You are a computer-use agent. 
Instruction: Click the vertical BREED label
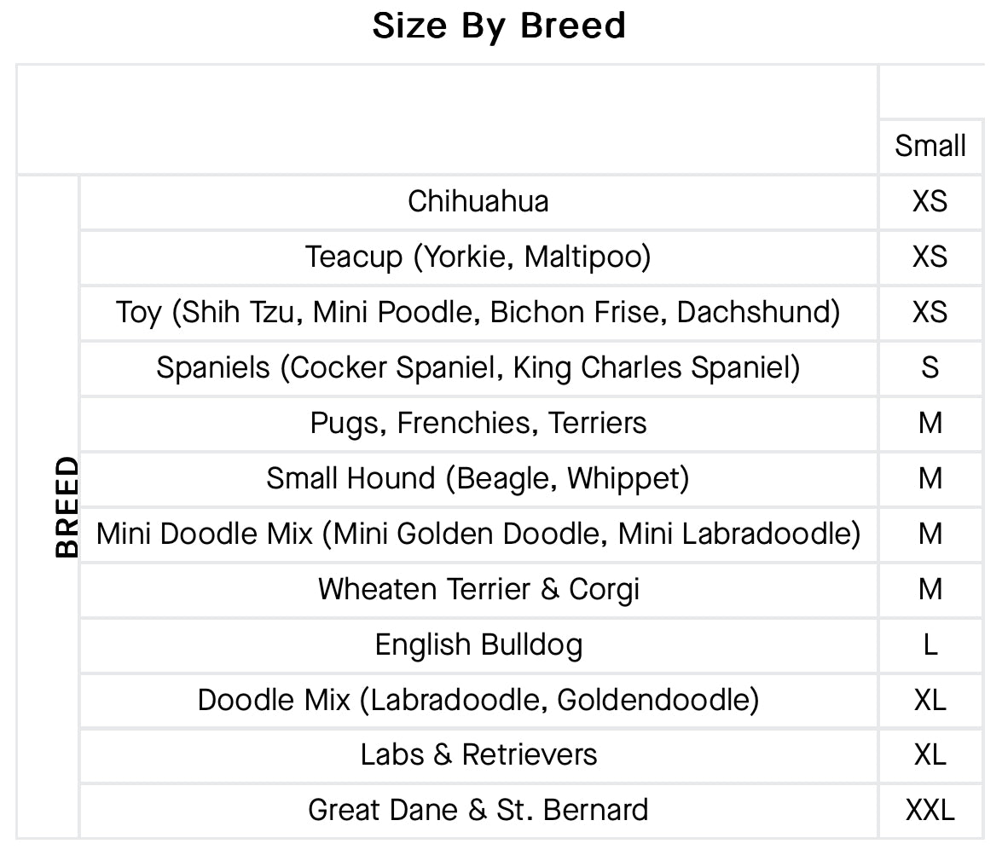coord(67,507)
